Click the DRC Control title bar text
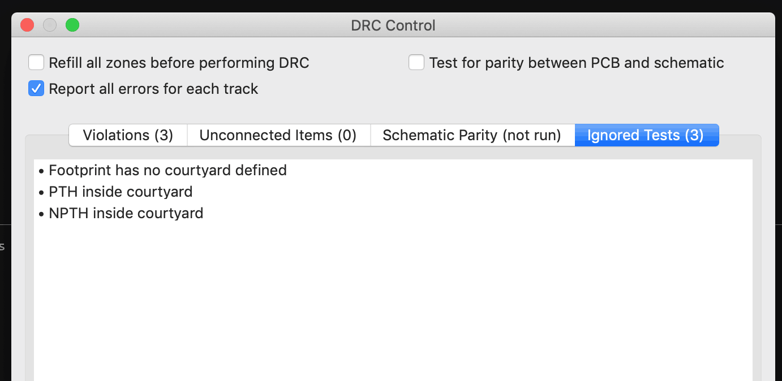 tap(393, 25)
